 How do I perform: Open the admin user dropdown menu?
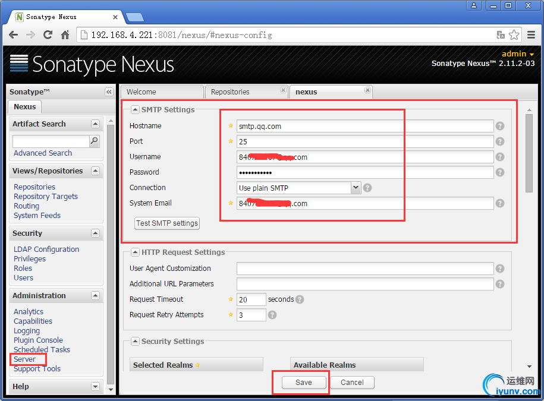(x=518, y=54)
